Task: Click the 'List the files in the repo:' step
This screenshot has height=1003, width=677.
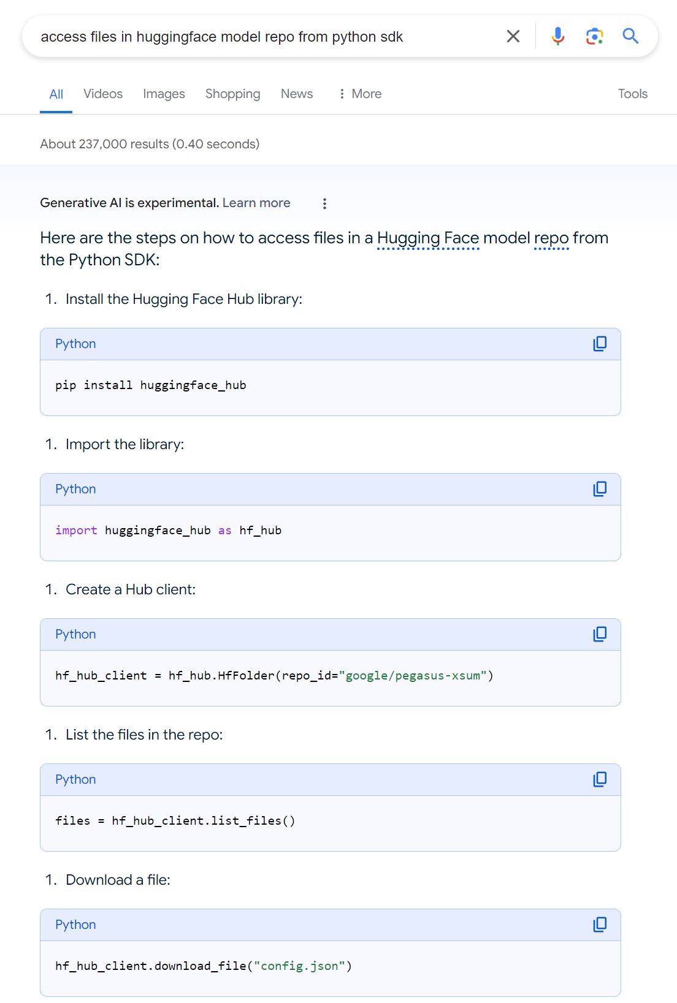Action: (x=144, y=735)
